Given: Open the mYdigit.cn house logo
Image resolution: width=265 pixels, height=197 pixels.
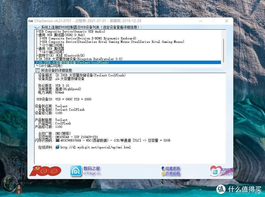Looking at the screenshot, I should [x=76, y=171].
